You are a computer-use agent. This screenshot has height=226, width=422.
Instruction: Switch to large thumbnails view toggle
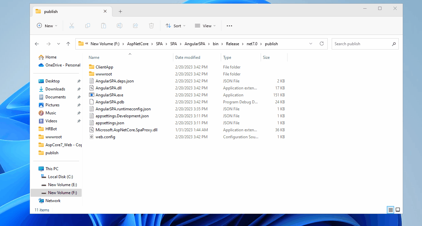(x=397, y=210)
